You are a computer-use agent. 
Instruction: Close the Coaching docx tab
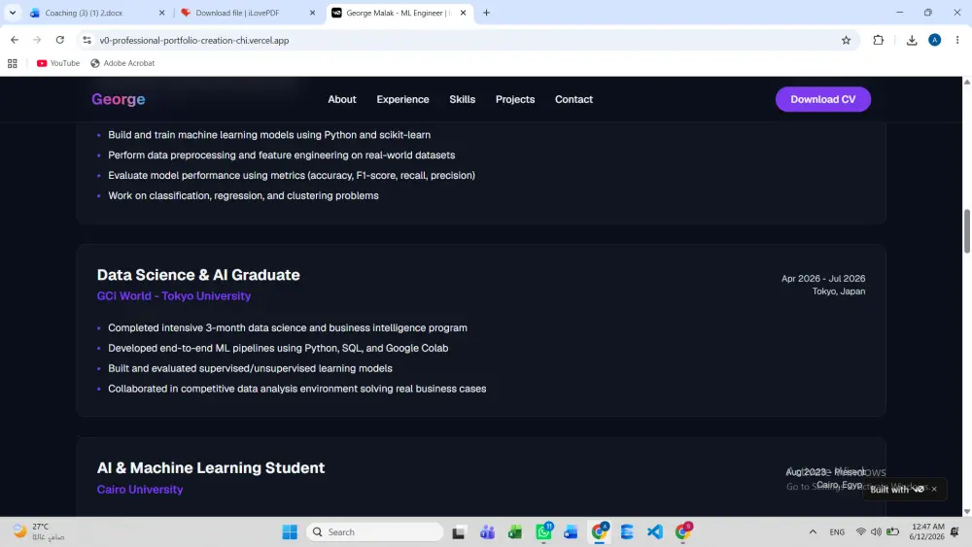161,13
